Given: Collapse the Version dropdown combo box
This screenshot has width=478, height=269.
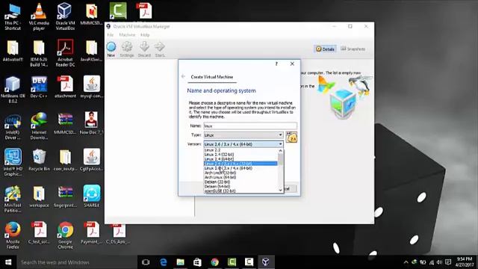Looking at the screenshot, I should tap(243, 144).
